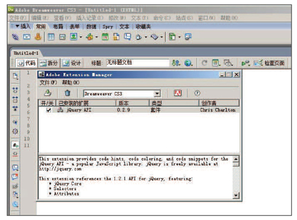Click the hyperlink insert icon in toolbar
This screenshot has width=297, height=220.
pyautogui.click(x=15, y=37)
